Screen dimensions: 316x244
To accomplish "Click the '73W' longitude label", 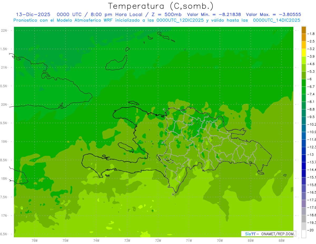I will click(127, 240).
